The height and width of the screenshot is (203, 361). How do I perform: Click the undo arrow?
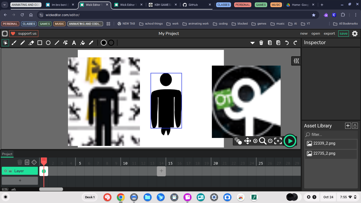(x=287, y=43)
